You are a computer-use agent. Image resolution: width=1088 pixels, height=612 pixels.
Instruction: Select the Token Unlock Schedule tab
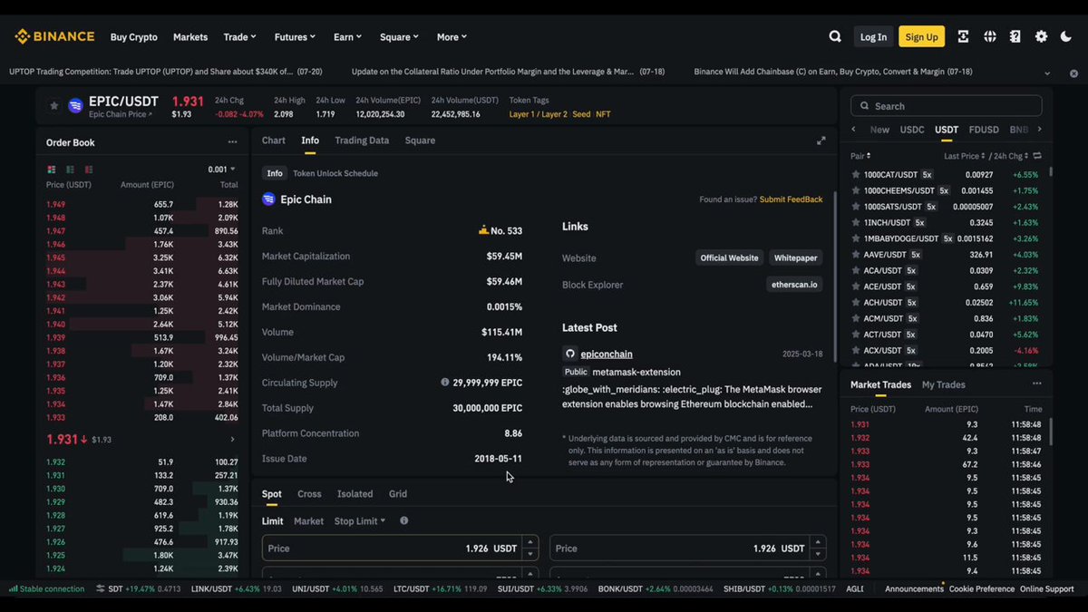click(x=335, y=173)
